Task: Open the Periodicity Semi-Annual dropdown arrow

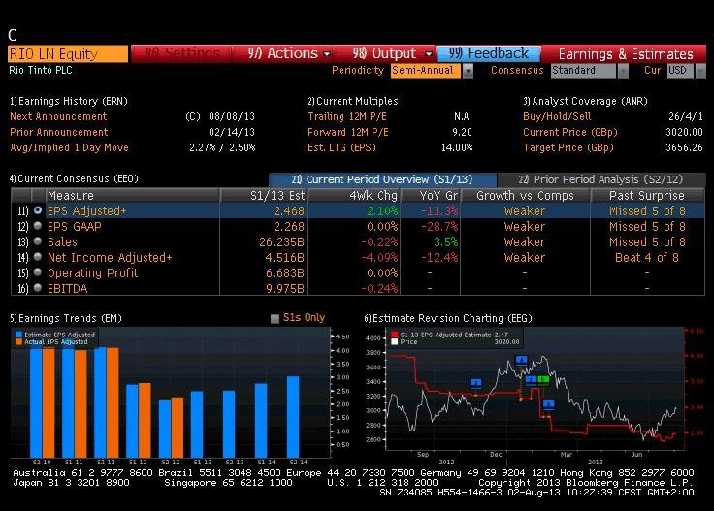Action: 468,71
